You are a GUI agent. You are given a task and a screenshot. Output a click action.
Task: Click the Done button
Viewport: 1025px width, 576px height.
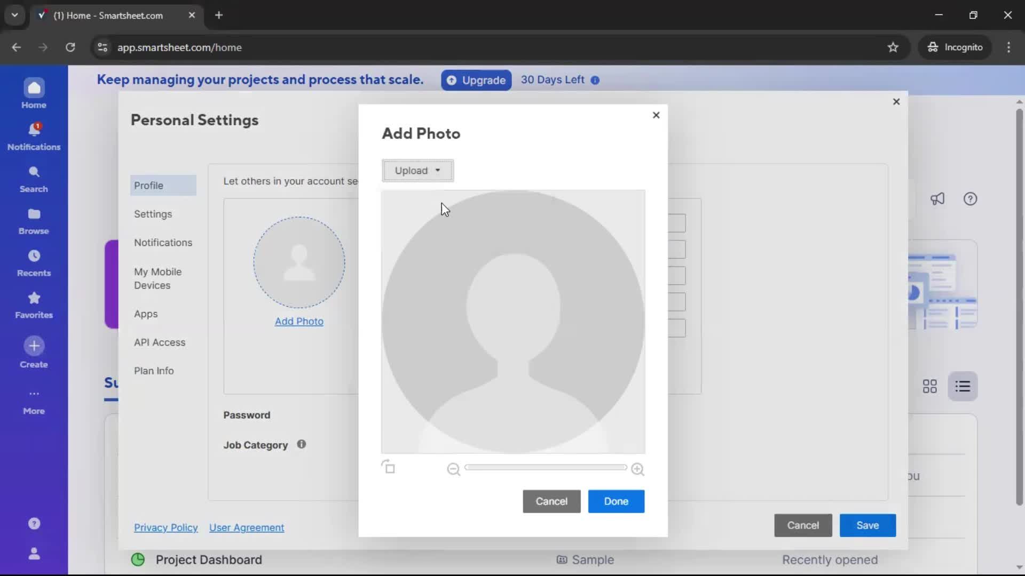616,501
